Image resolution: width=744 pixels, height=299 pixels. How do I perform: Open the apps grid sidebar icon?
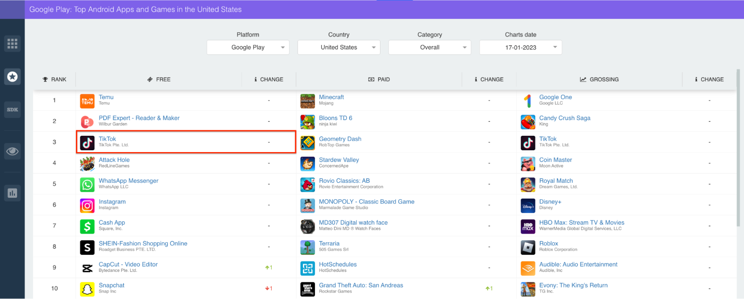point(12,44)
